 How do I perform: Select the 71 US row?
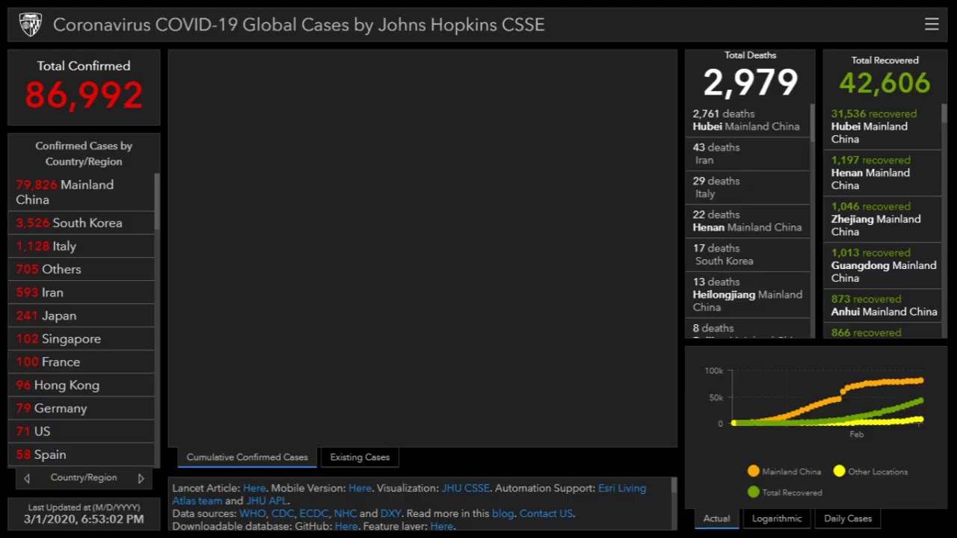click(81, 431)
